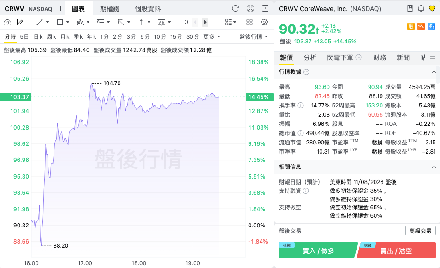This screenshot has width=440, height=268.
Task: Enter fullscreen chart mode
Action: [250, 8]
